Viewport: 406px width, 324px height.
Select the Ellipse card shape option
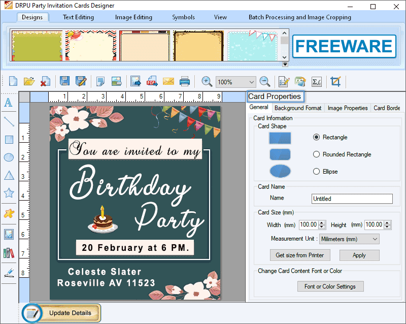pyautogui.click(x=317, y=172)
